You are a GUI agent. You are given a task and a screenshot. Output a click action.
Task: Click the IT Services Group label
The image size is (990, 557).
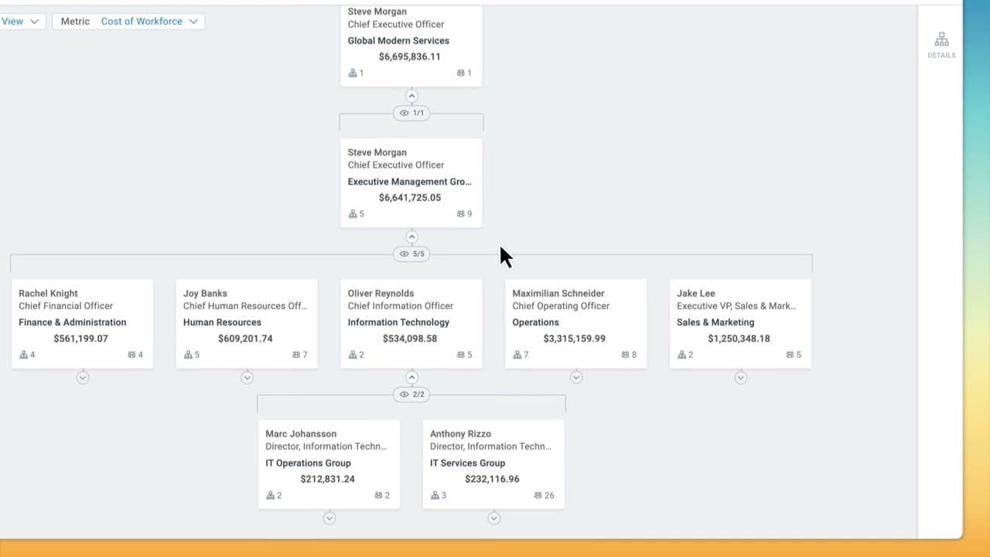[468, 463]
